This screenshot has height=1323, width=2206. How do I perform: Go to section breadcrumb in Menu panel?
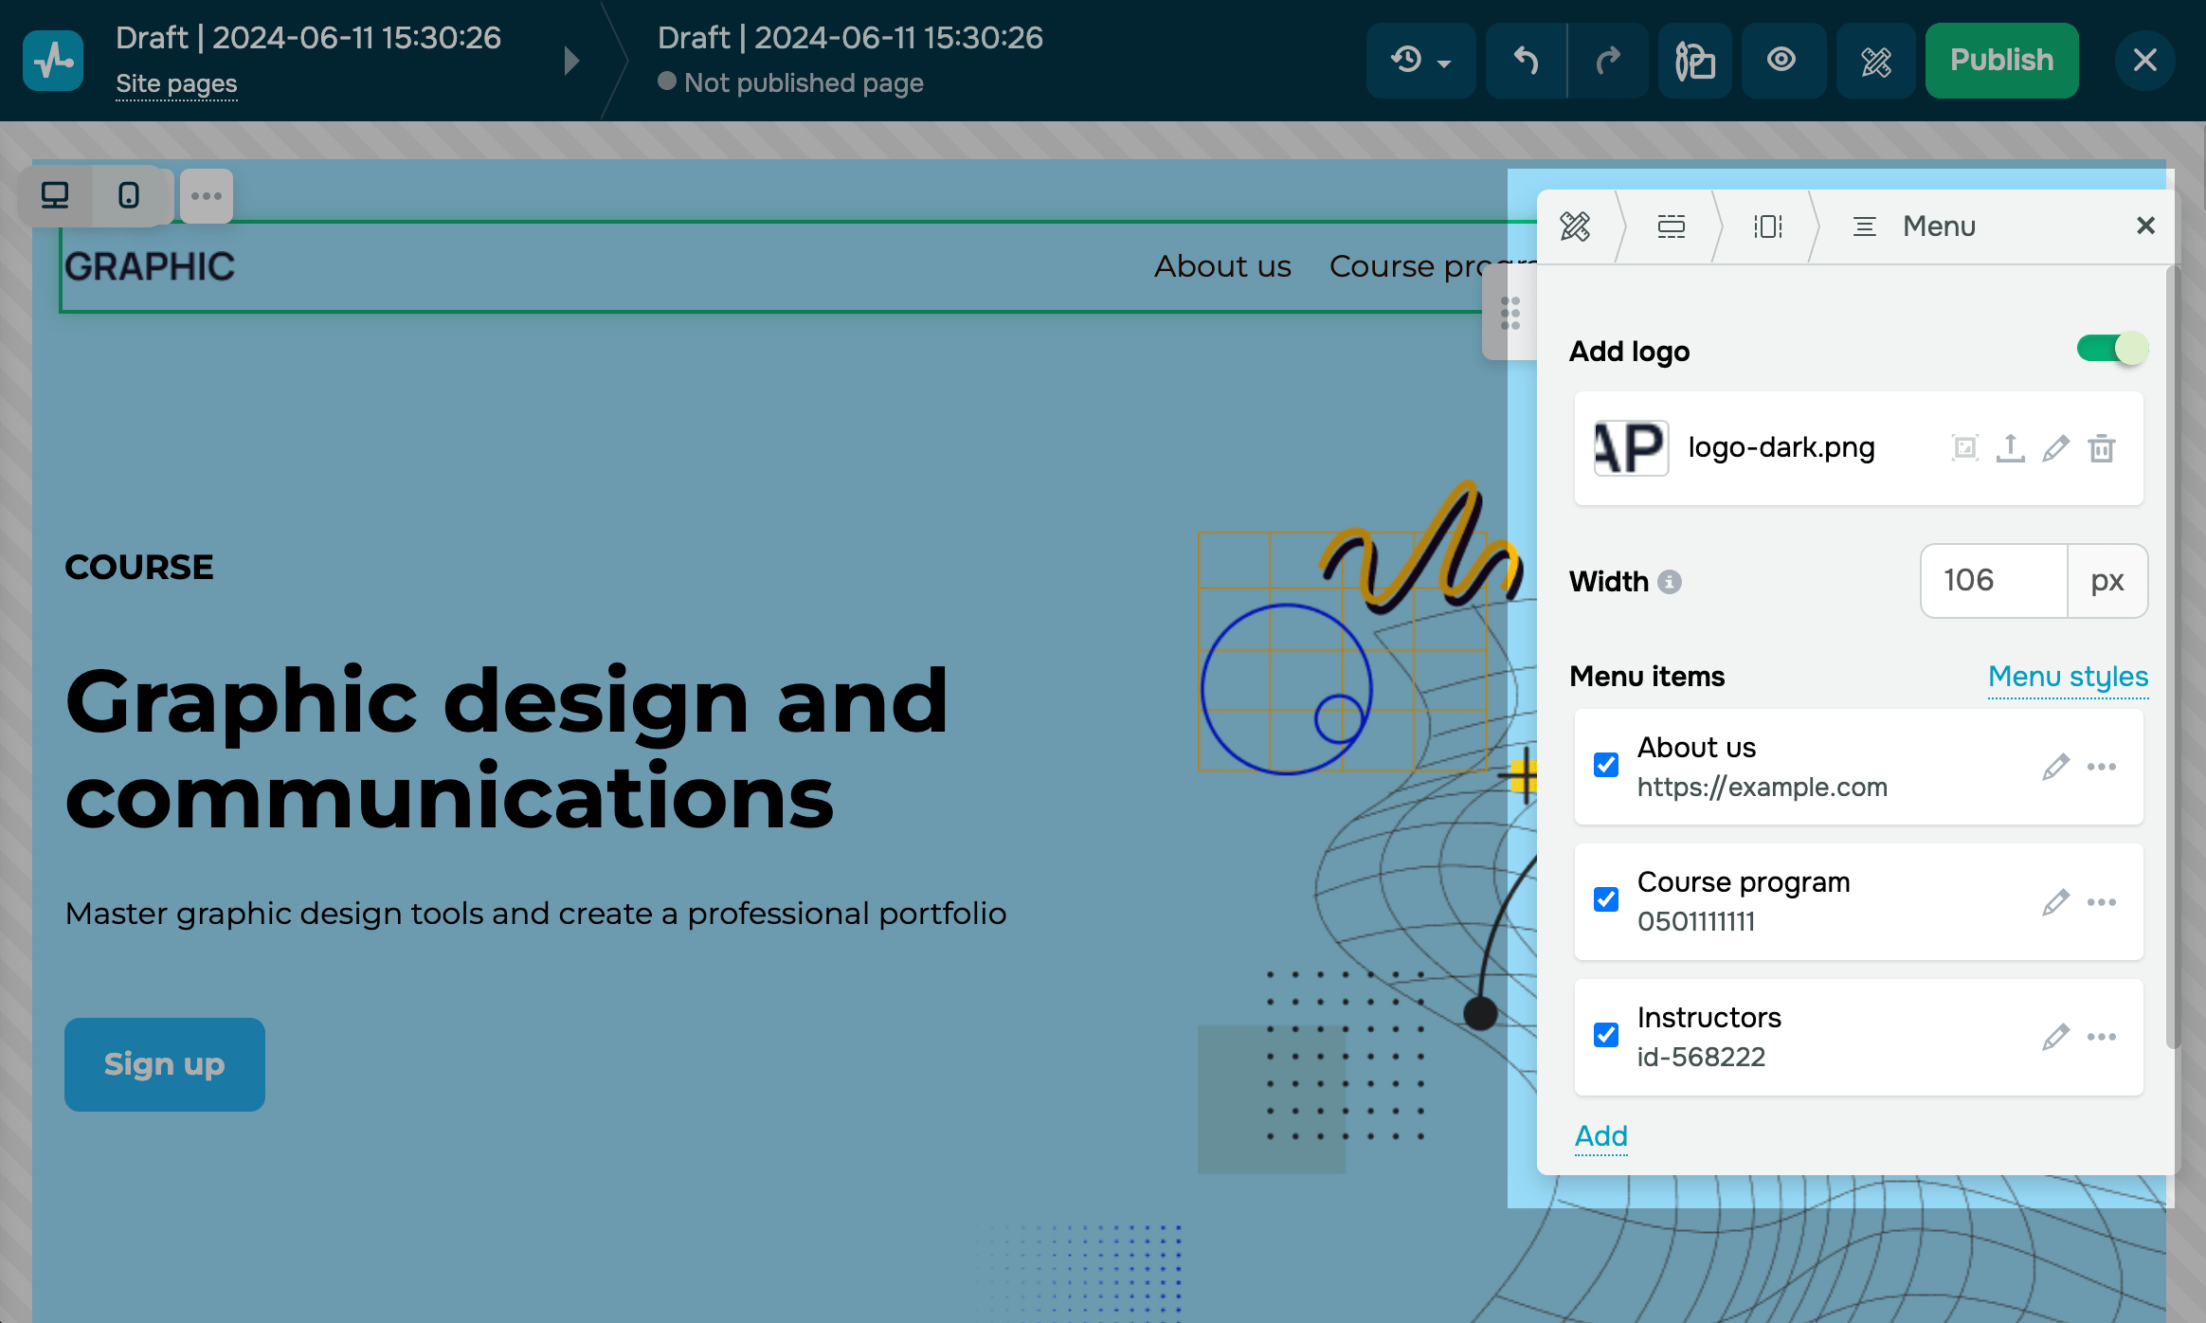click(x=1671, y=227)
